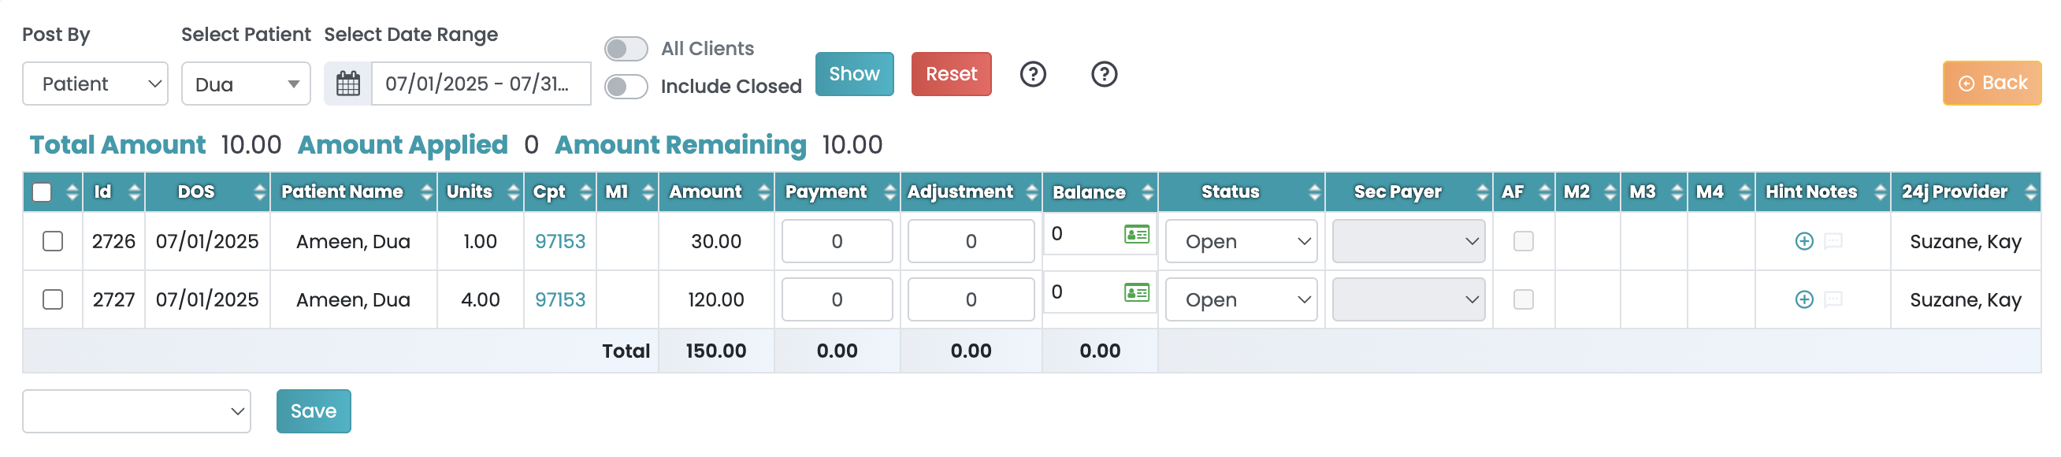Toggle the All Clients switch

[x=626, y=49]
